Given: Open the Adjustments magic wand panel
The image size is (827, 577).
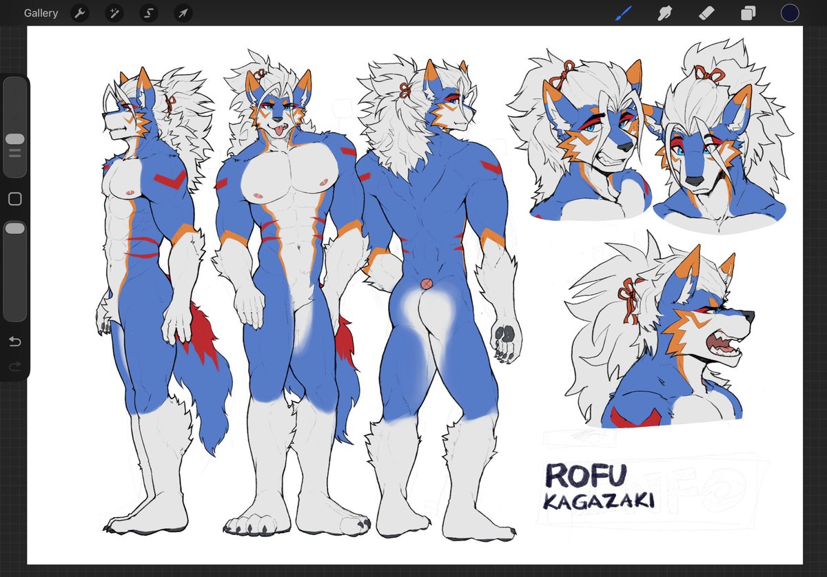Looking at the screenshot, I should tap(114, 12).
